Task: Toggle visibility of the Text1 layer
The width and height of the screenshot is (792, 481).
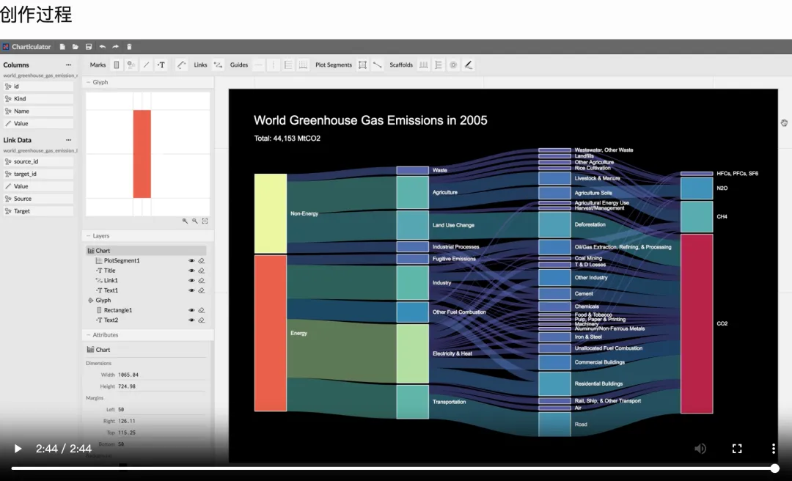Action: pyautogui.click(x=191, y=290)
